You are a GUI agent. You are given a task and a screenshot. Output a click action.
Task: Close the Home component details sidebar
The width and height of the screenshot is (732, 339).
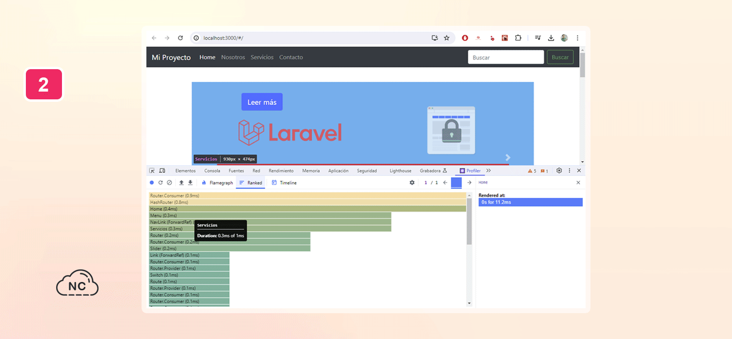tap(578, 183)
